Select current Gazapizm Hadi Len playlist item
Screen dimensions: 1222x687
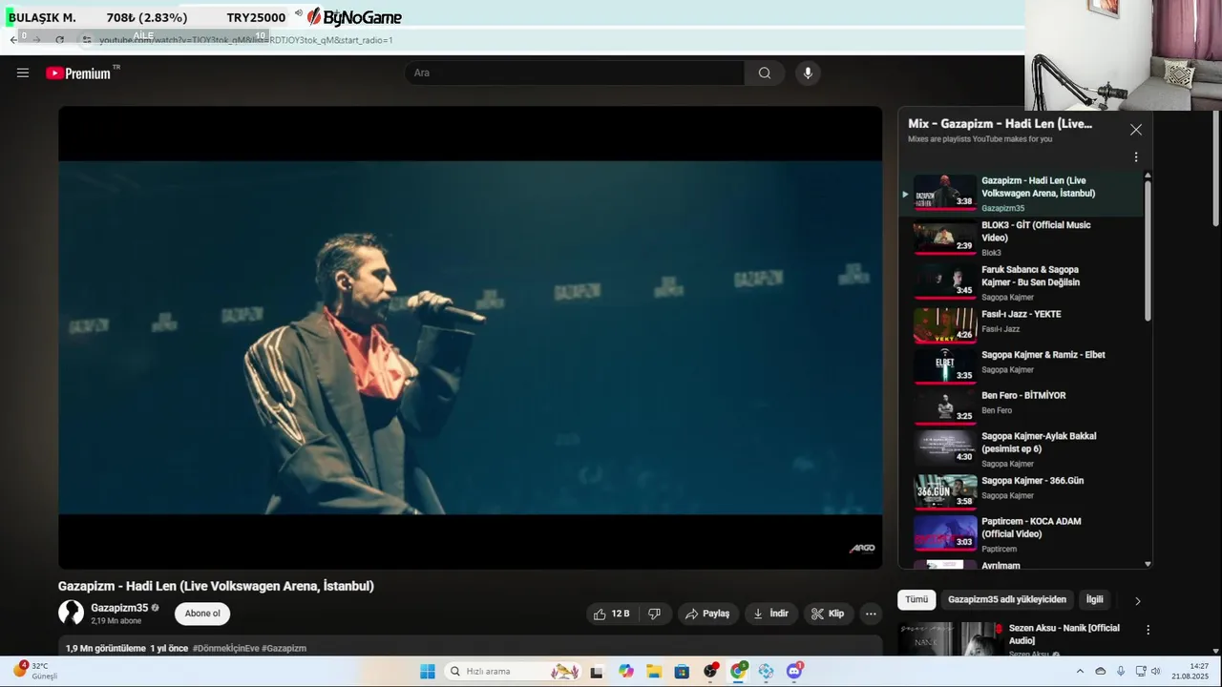pos(1022,194)
